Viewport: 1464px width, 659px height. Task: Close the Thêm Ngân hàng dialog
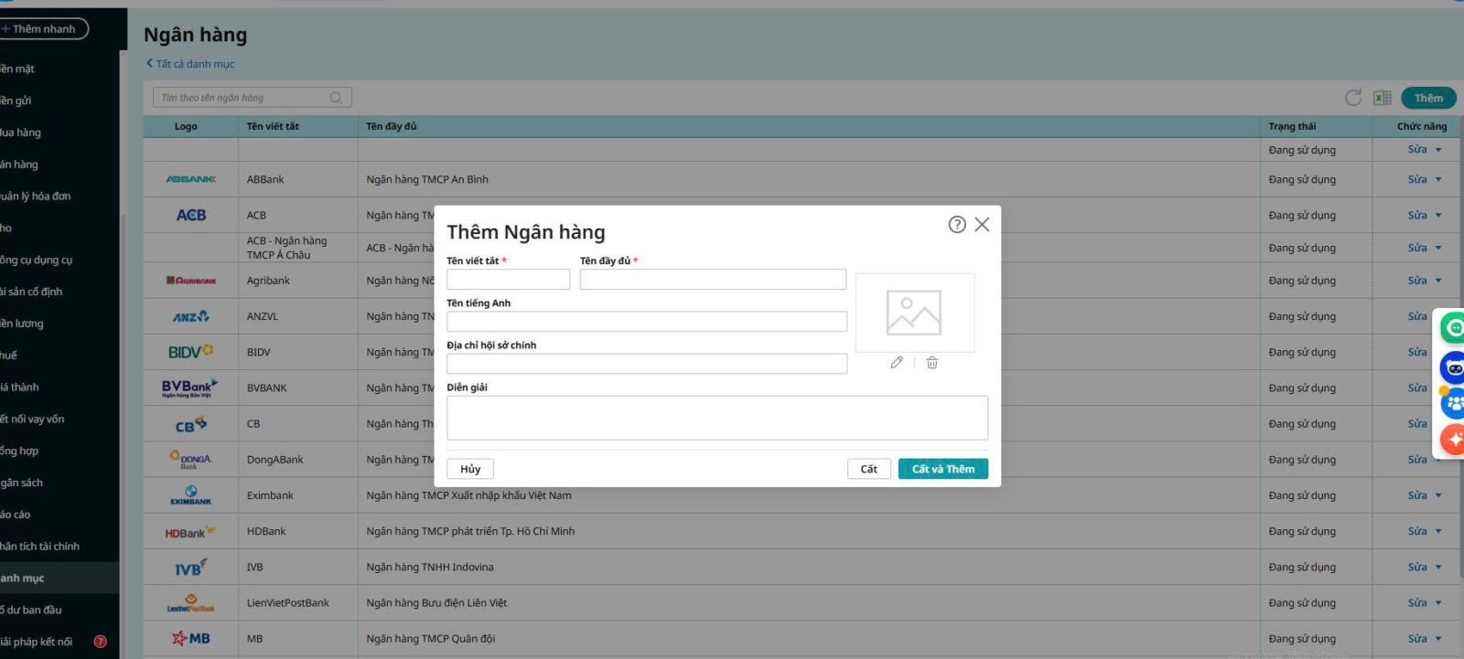pyautogui.click(x=982, y=224)
